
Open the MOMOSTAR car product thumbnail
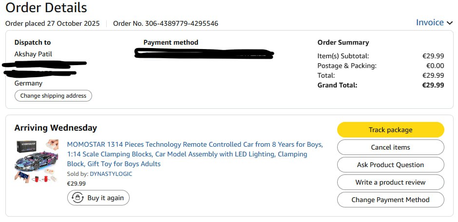(x=37, y=161)
